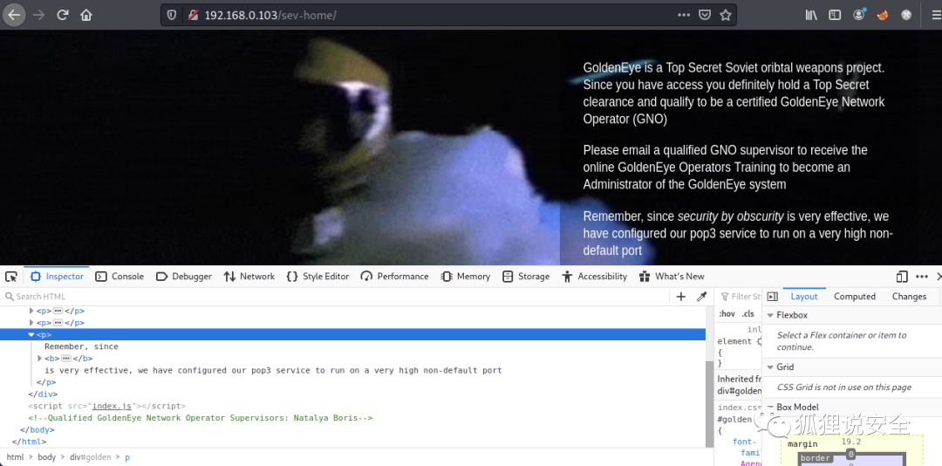This screenshot has height=466, width=942.
Task: Switch to the Computed tab
Action: tap(854, 297)
